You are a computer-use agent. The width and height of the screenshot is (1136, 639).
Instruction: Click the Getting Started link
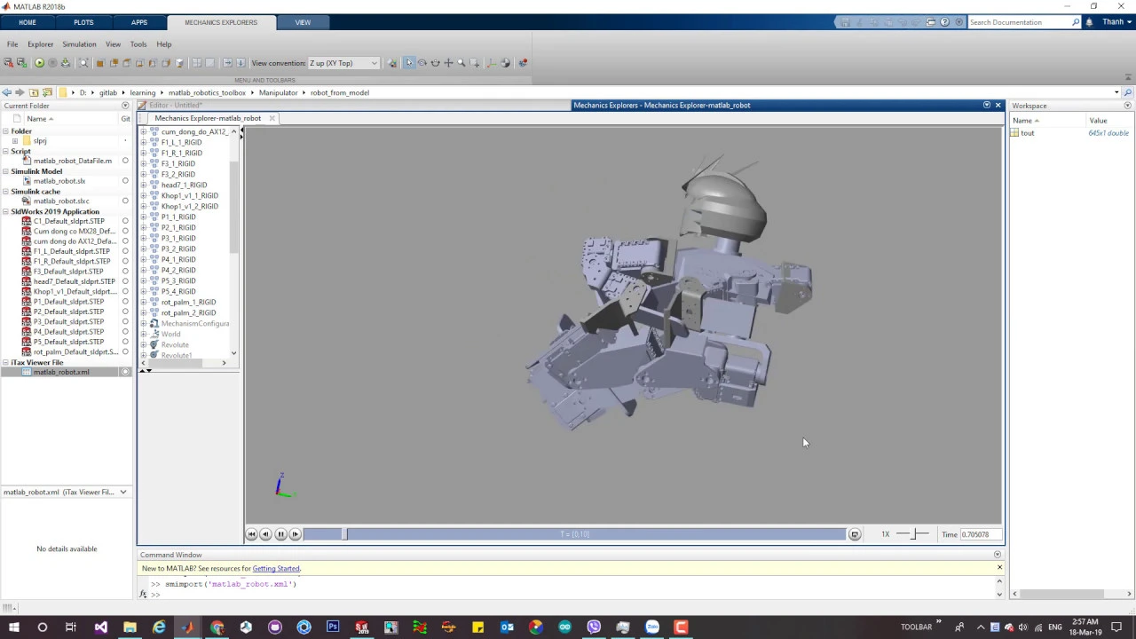pyautogui.click(x=276, y=568)
